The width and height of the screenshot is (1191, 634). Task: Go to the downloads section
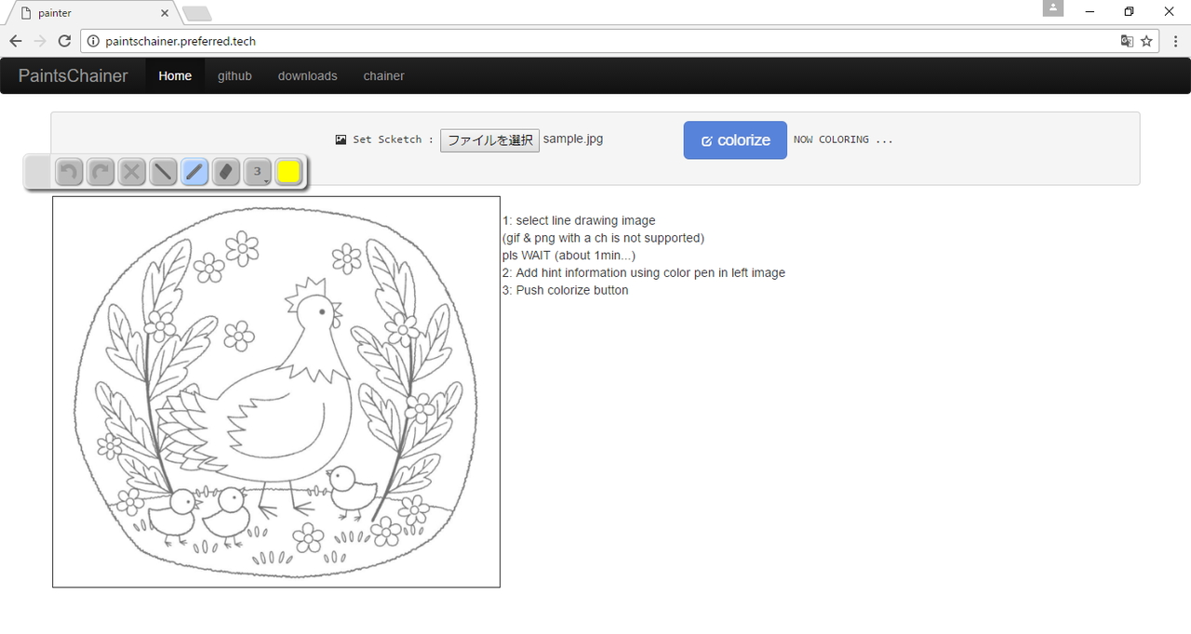307,75
